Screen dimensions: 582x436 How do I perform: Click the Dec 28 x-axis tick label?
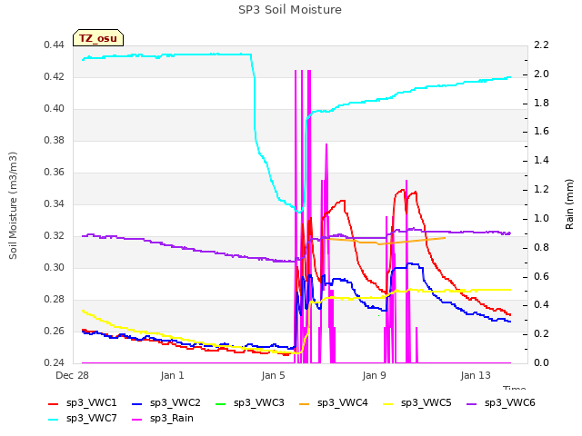72,375
